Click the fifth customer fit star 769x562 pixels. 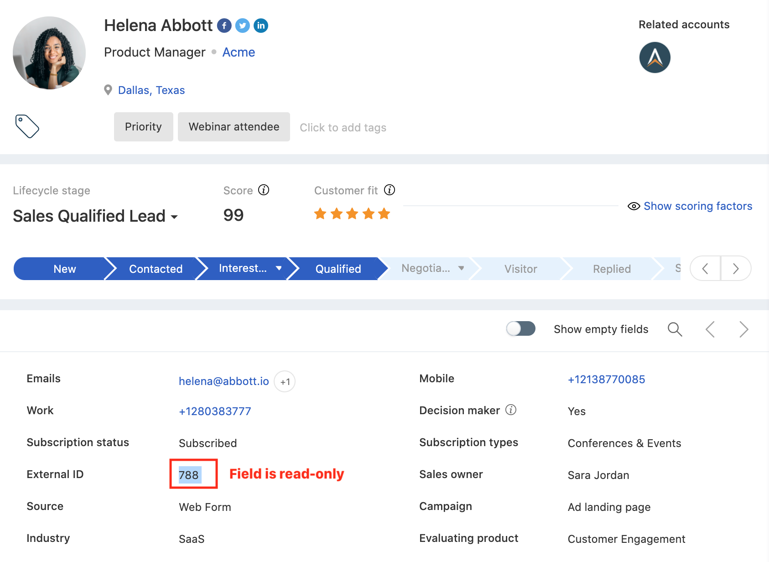point(384,213)
